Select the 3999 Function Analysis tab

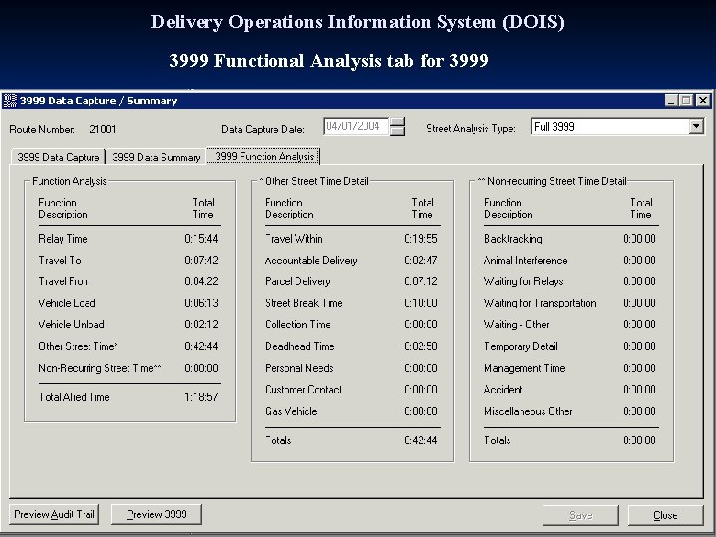(x=264, y=157)
